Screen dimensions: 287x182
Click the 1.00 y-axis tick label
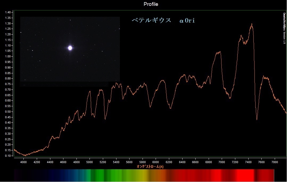[8, 56]
